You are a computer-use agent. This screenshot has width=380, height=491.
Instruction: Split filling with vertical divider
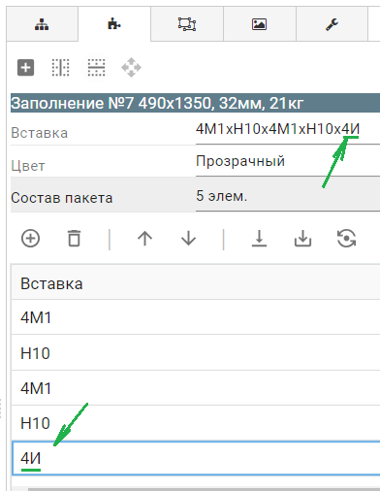[61, 68]
